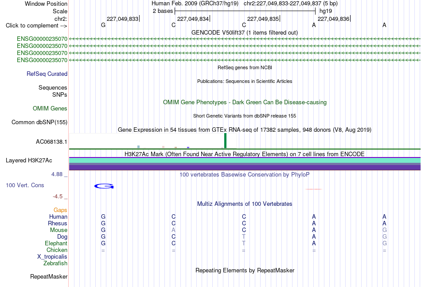421x287 pixels.
Task: Click the hg19 label beside the scale bar
Action: coord(326,11)
